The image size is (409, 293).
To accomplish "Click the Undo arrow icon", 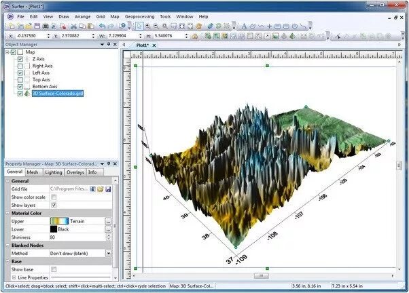I will (102, 26).
